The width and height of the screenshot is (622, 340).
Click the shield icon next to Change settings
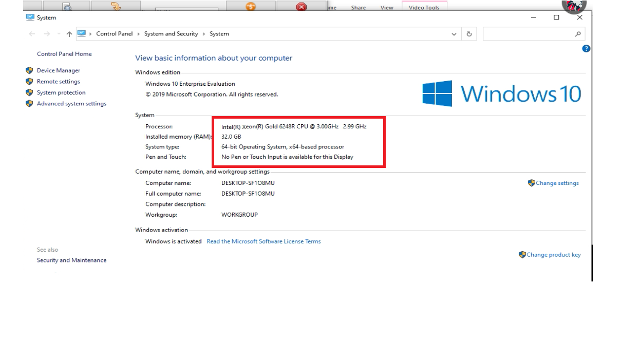tap(532, 183)
